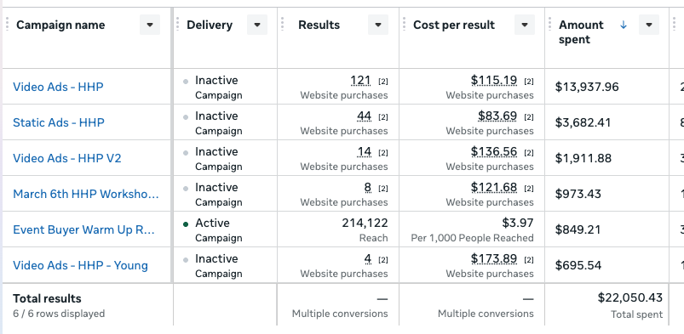This screenshot has width=684, height=334.
Task: Click Per 1,000 People Reached label
Action: click(x=472, y=238)
